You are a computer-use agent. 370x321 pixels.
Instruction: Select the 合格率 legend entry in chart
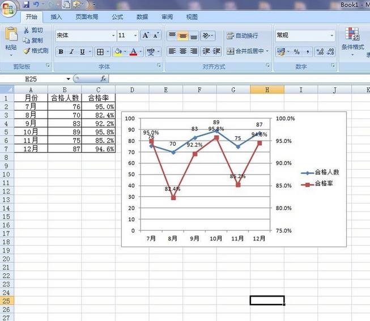click(x=317, y=184)
